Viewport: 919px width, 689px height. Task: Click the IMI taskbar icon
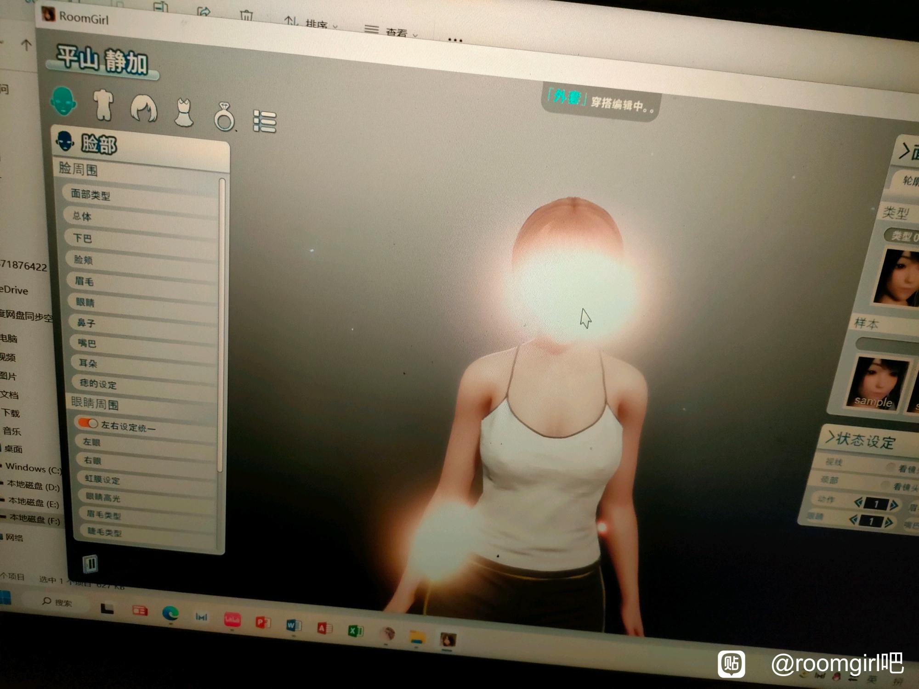coord(201,616)
